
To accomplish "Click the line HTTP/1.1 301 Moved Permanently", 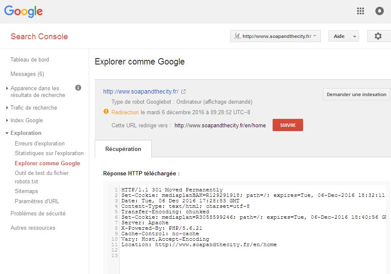I will point(172,190).
